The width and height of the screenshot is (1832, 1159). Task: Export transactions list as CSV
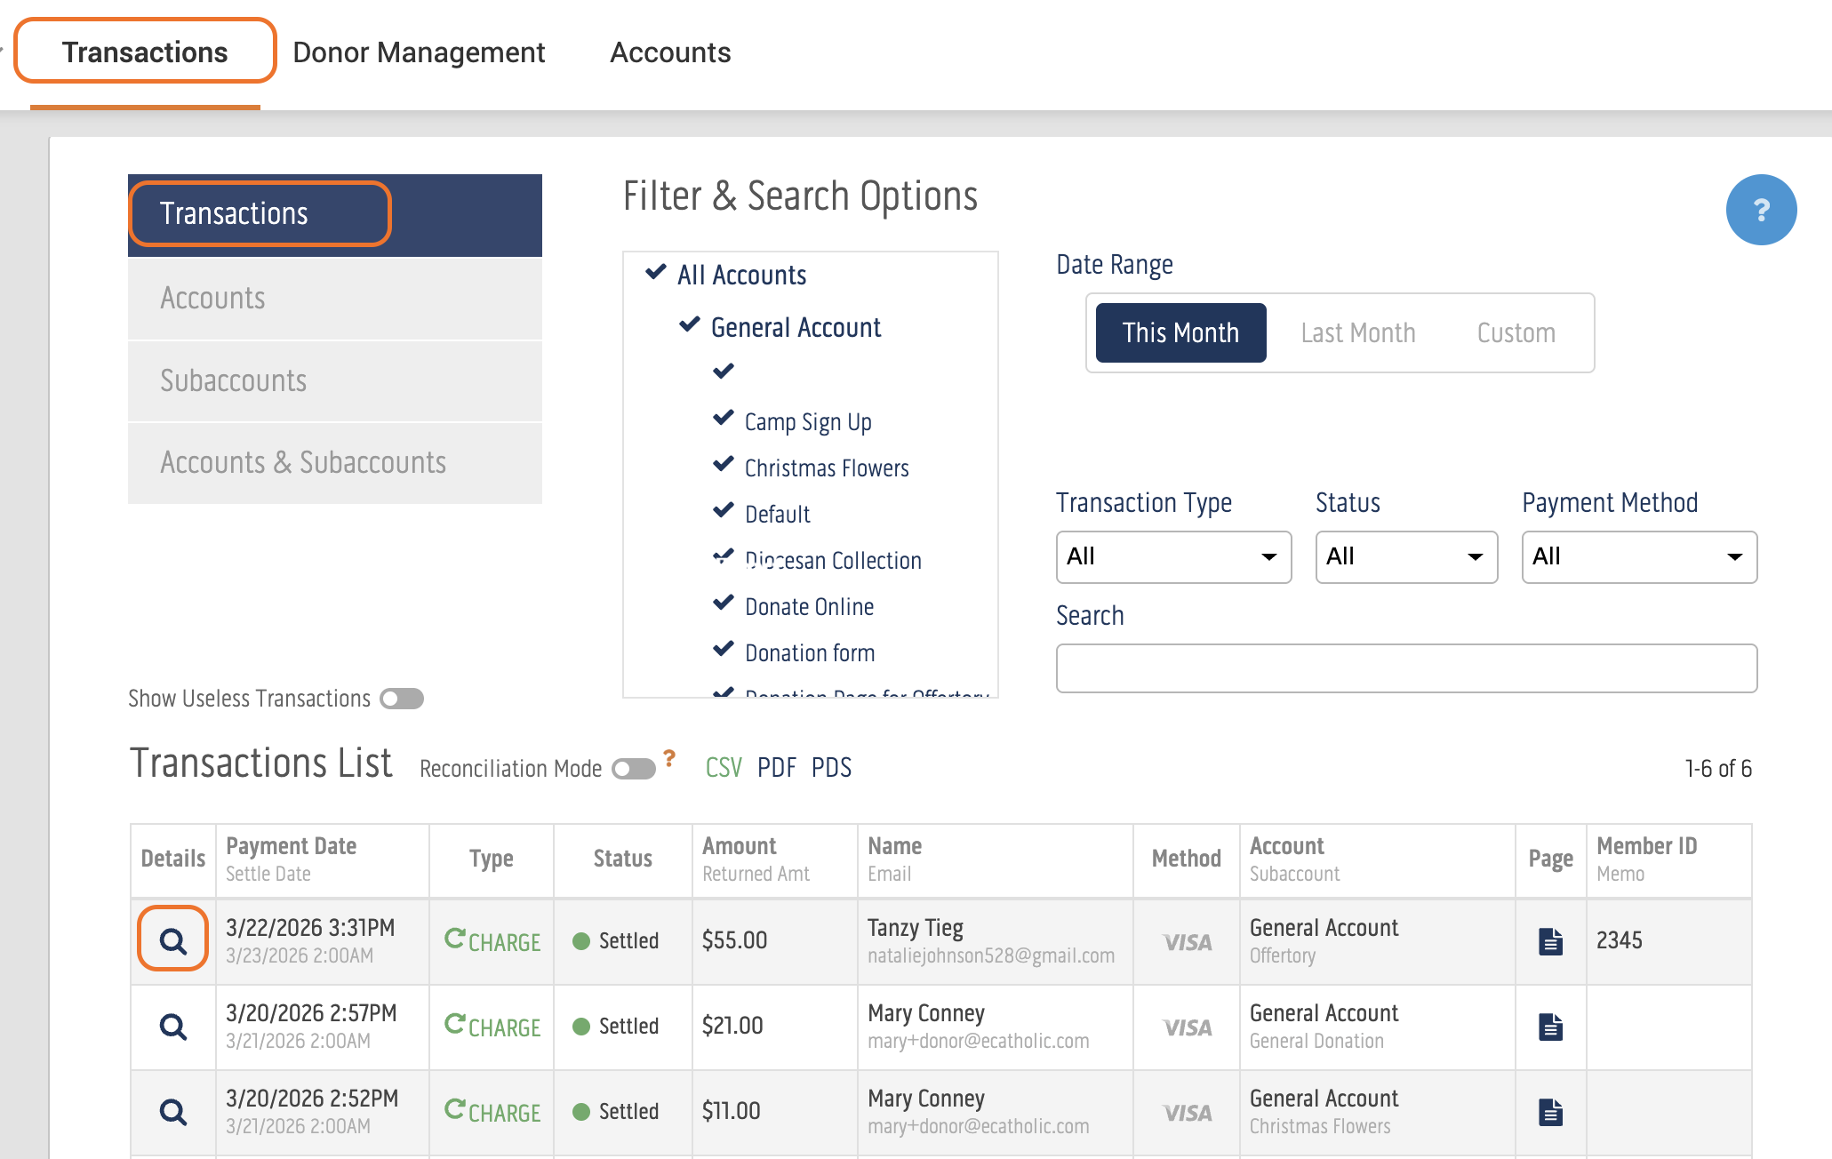coord(723,768)
